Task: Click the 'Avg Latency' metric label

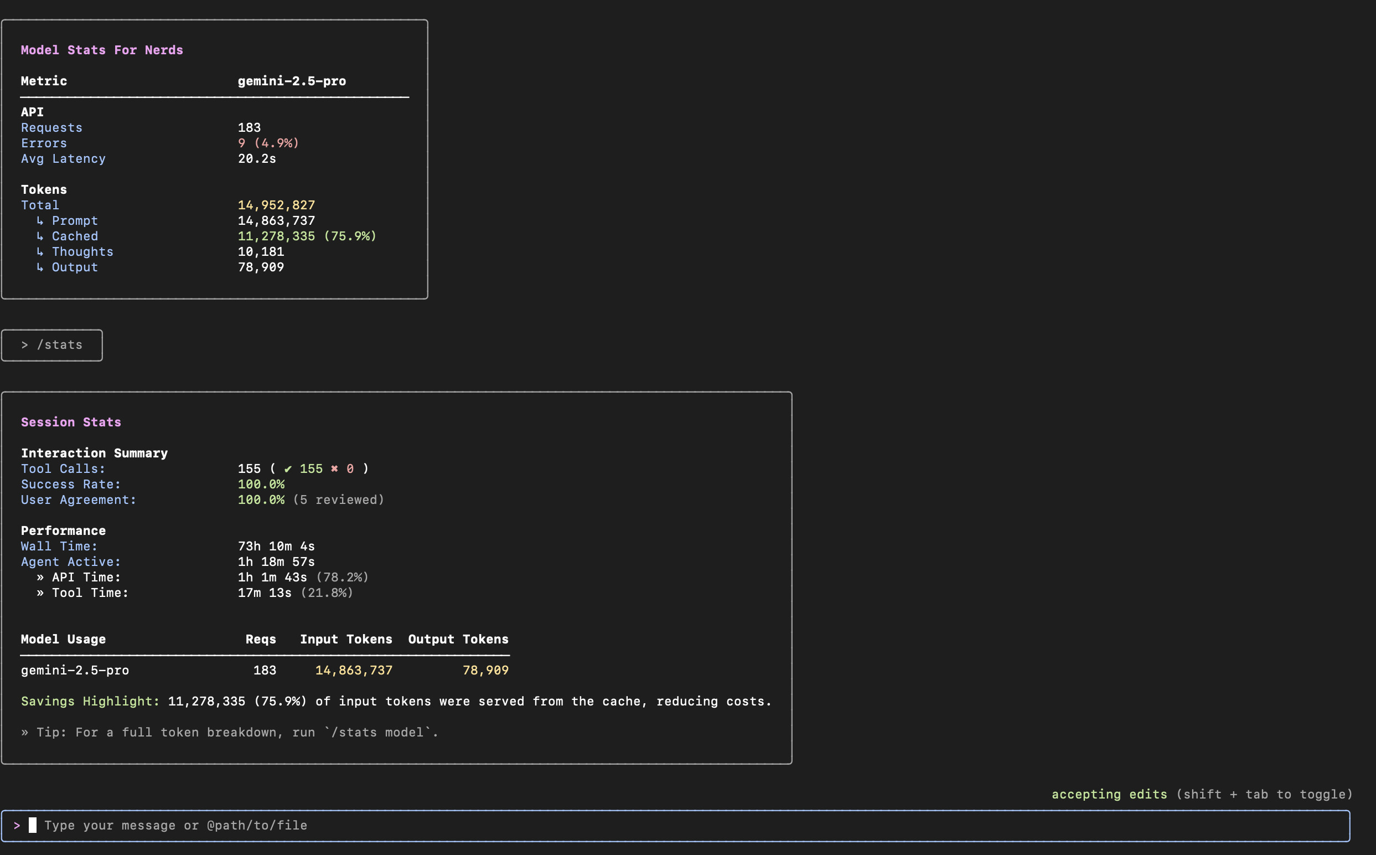Action: click(63, 159)
